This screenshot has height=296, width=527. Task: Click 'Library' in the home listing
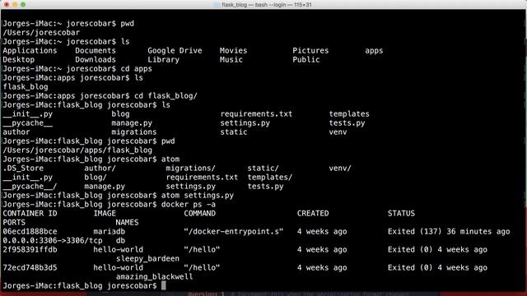[164, 60]
